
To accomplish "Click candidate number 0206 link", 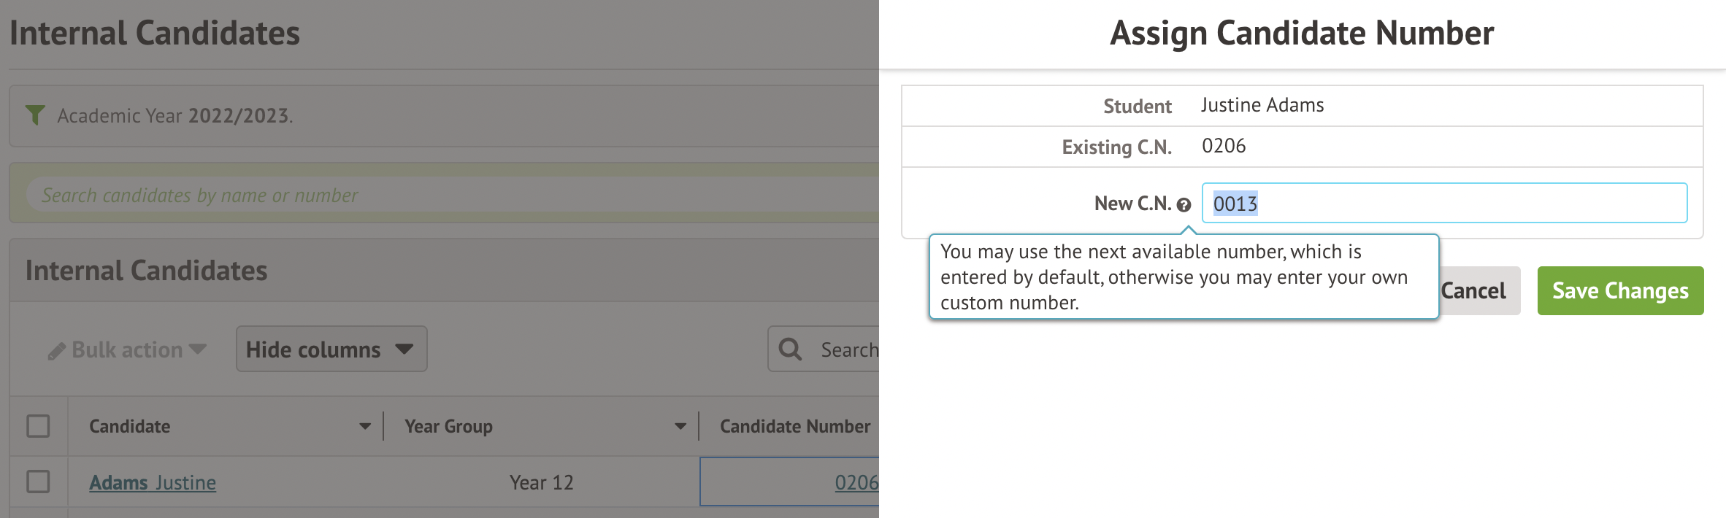I will (856, 482).
